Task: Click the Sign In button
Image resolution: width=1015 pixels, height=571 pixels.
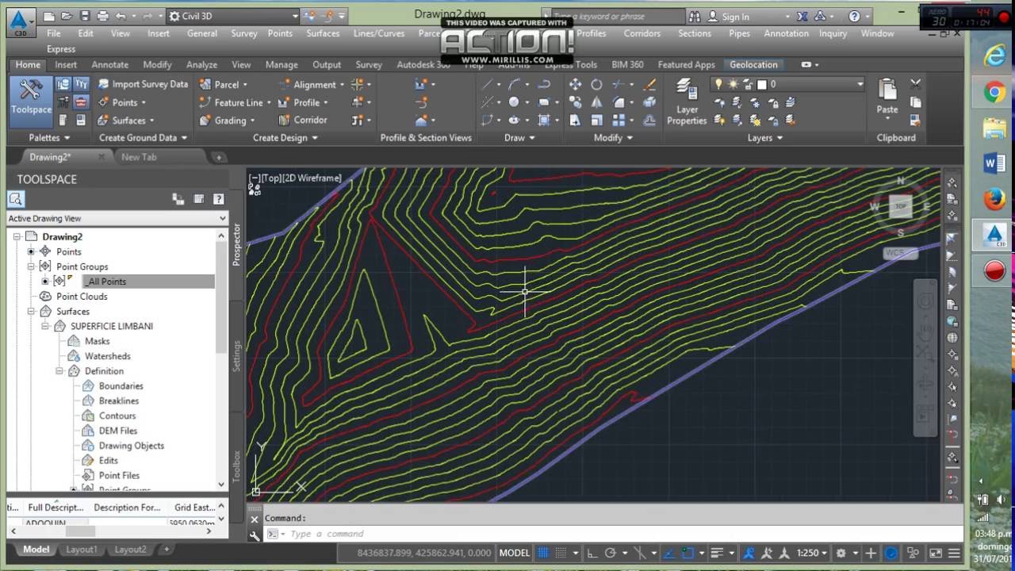Action: point(735,17)
